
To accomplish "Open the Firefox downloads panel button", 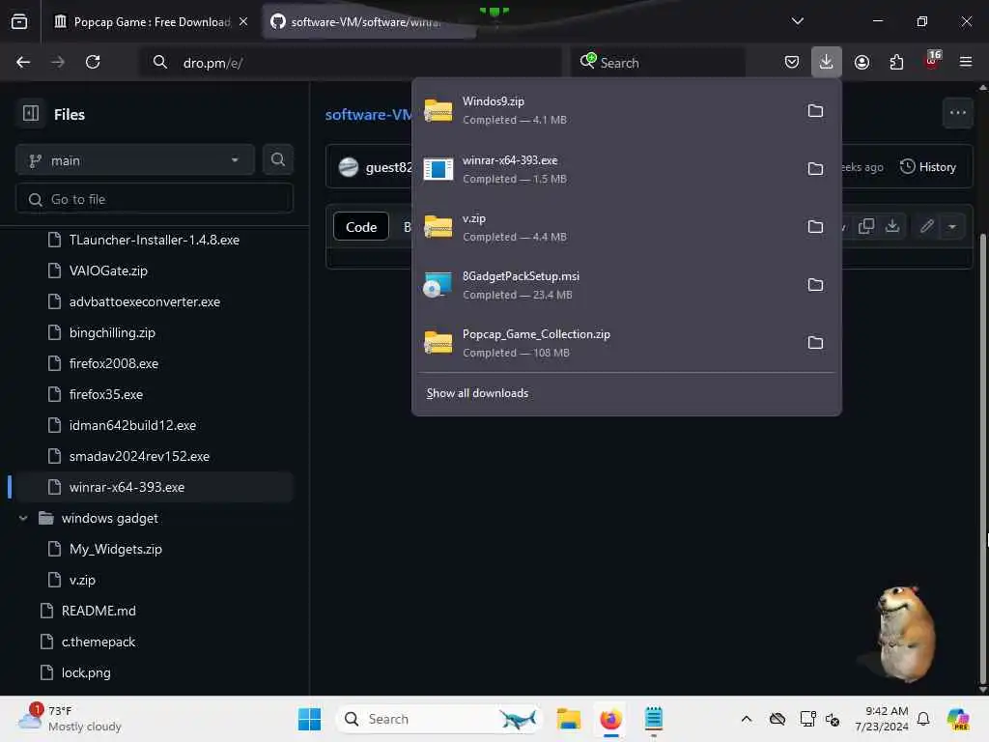I will point(826,62).
